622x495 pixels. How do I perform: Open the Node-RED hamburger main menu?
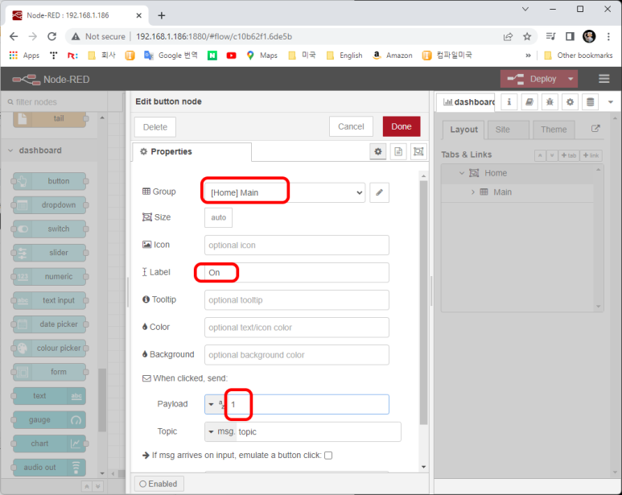click(x=604, y=79)
